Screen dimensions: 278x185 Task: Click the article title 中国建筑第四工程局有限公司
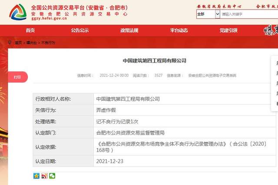coord(154,60)
